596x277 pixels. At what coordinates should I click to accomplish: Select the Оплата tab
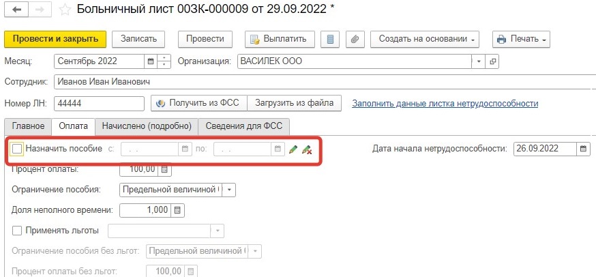pyautogui.click(x=74, y=126)
